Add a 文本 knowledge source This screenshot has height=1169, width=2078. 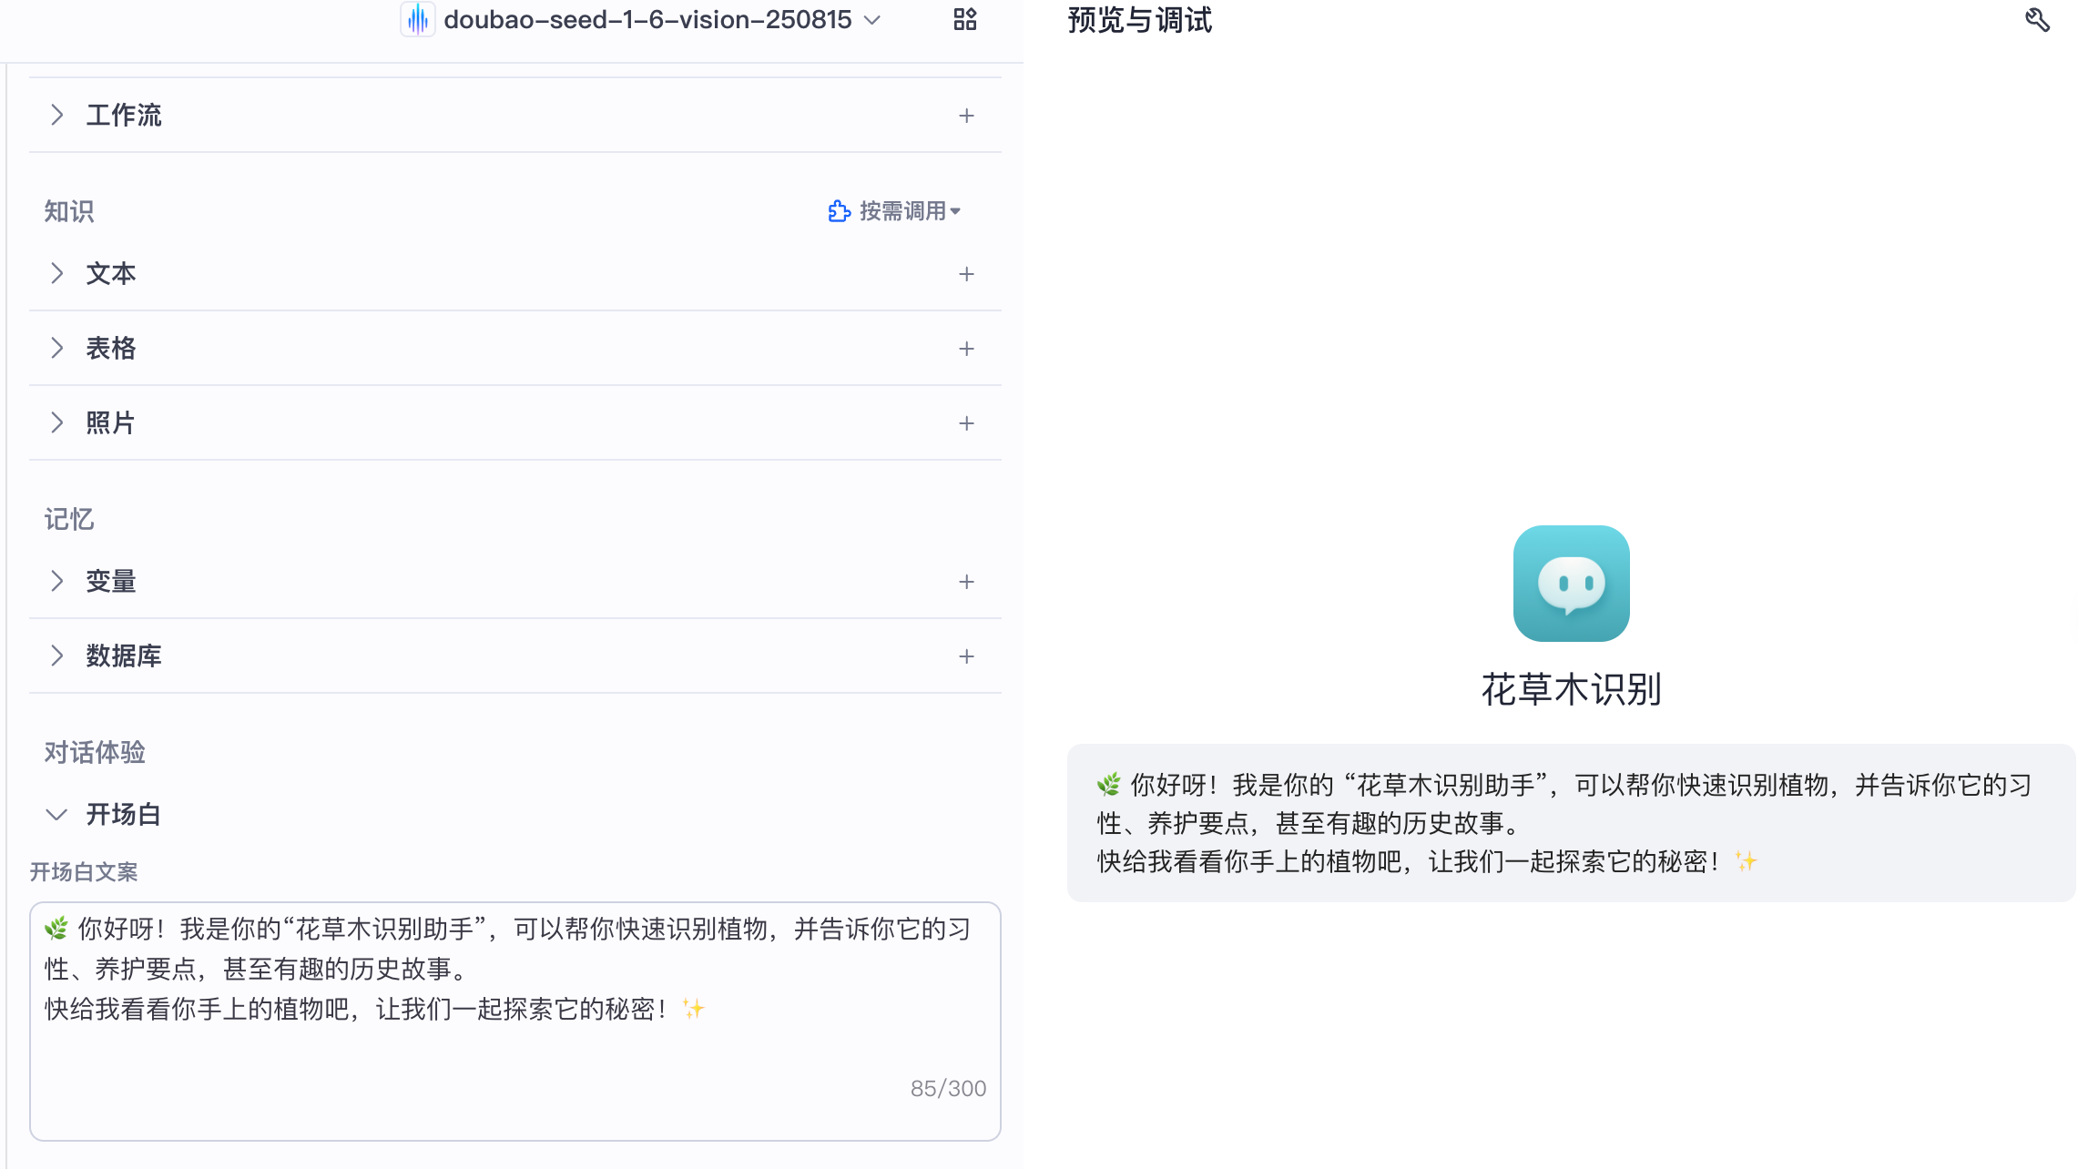[x=966, y=274]
